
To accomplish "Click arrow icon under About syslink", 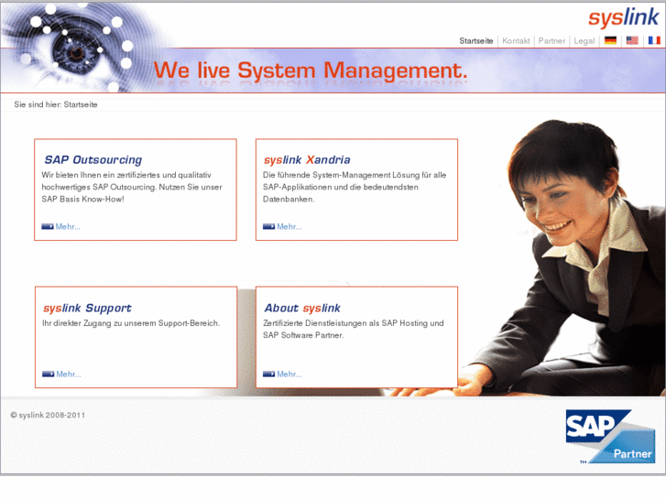I will pyautogui.click(x=268, y=374).
